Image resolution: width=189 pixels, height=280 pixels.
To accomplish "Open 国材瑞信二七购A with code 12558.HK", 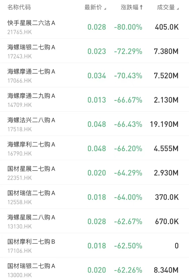I will click(x=31, y=193).
